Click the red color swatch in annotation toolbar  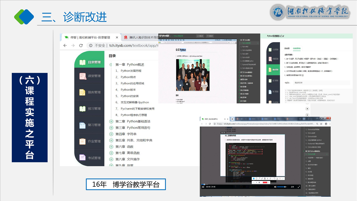(265, 182)
